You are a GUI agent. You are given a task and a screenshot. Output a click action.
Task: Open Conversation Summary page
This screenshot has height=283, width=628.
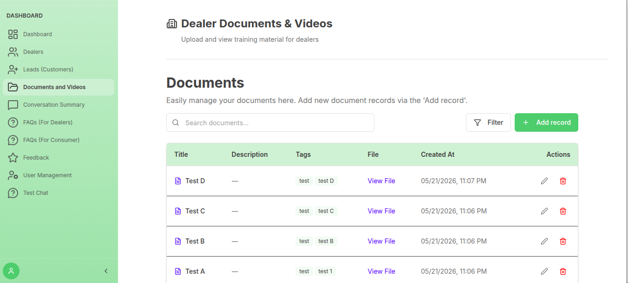(x=59, y=105)
